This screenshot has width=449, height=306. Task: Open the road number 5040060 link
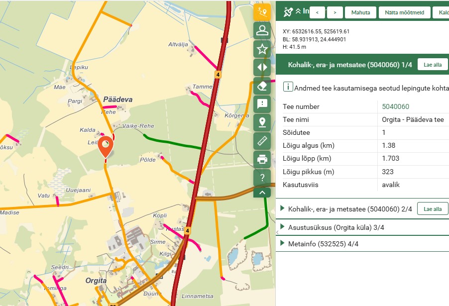pos(395,106)
